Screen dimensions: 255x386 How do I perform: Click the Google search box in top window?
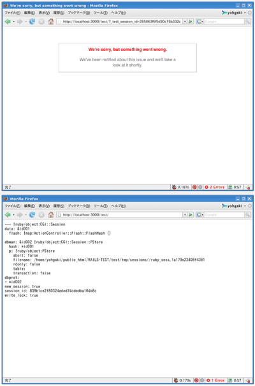coord(224,22)
